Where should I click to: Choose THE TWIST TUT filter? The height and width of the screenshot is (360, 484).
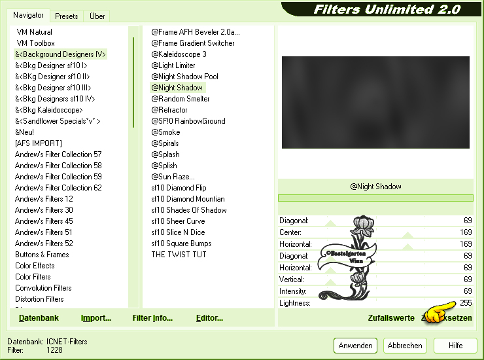179,255
